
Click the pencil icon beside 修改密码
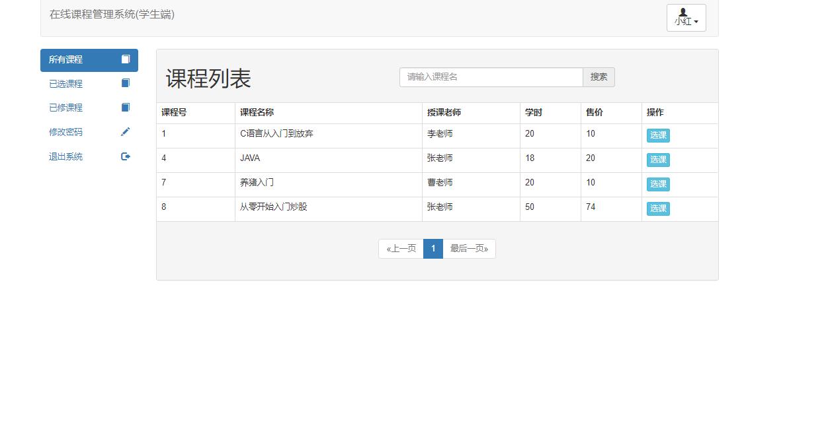pos(125,132)
